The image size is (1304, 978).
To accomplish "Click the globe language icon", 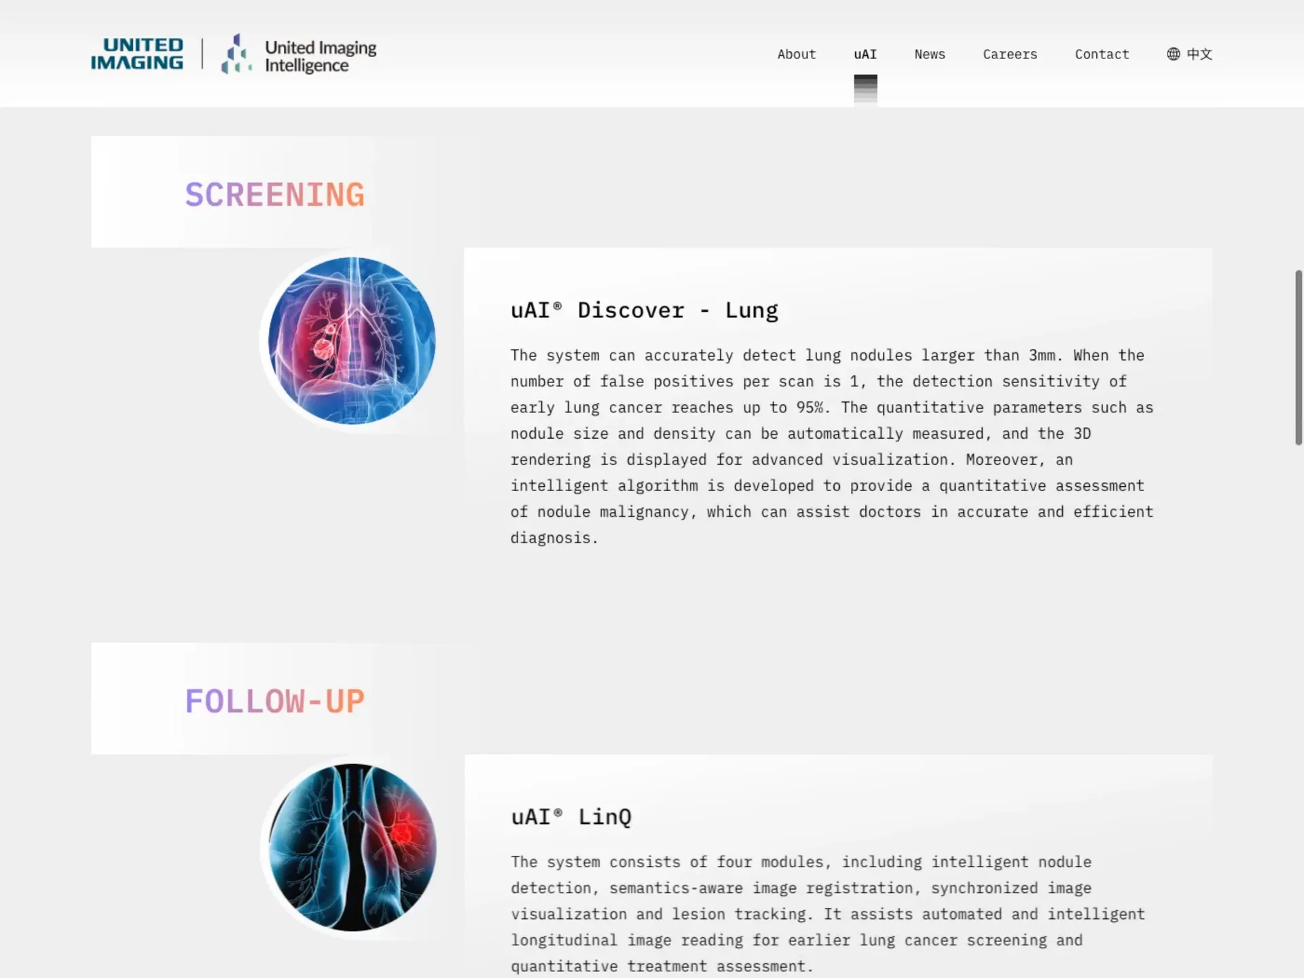I will coord(1173,54).
